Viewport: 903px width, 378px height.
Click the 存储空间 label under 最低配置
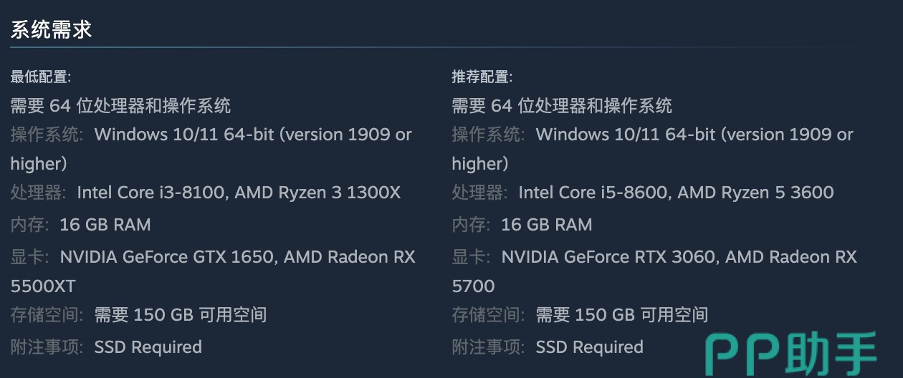point(47,315)
